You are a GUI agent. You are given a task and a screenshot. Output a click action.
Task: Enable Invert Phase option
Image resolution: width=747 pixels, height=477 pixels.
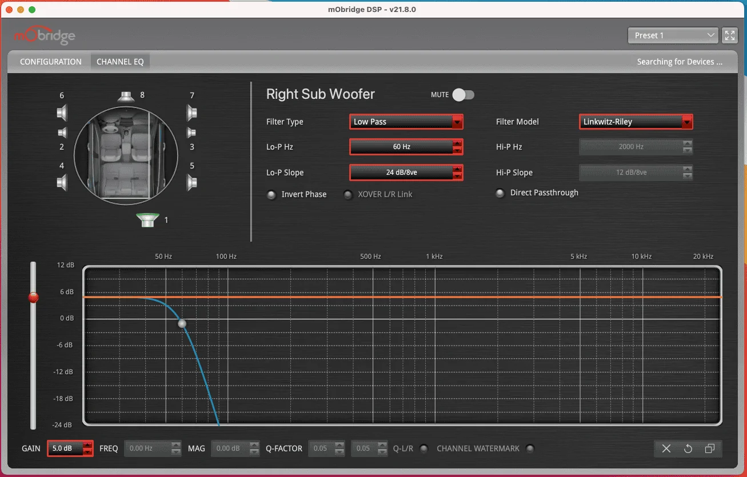[271, 195]
